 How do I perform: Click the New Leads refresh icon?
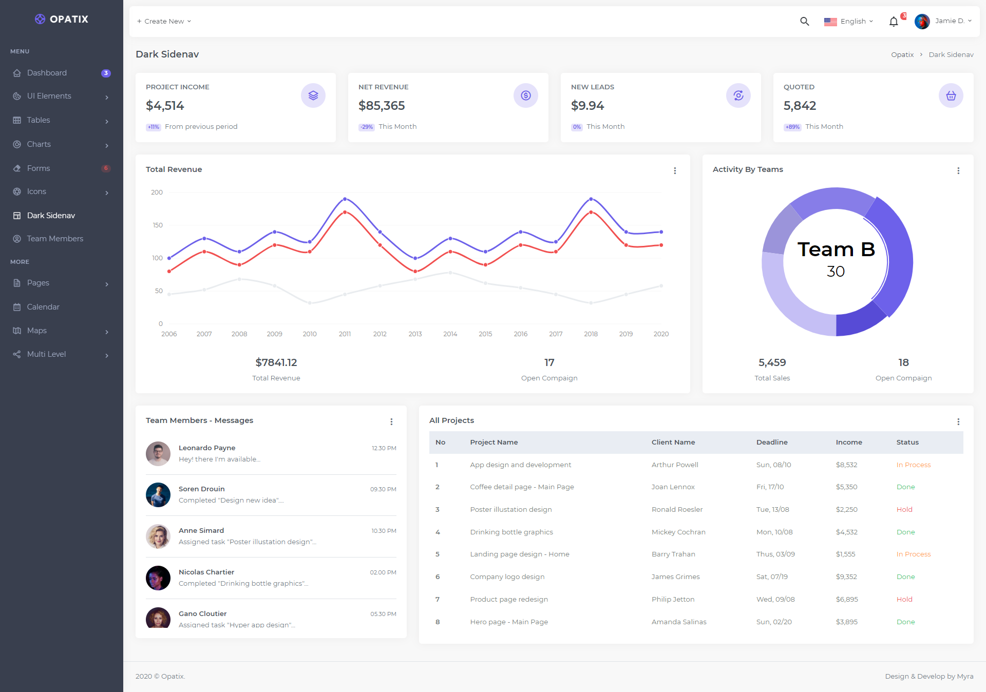point(738,95)
